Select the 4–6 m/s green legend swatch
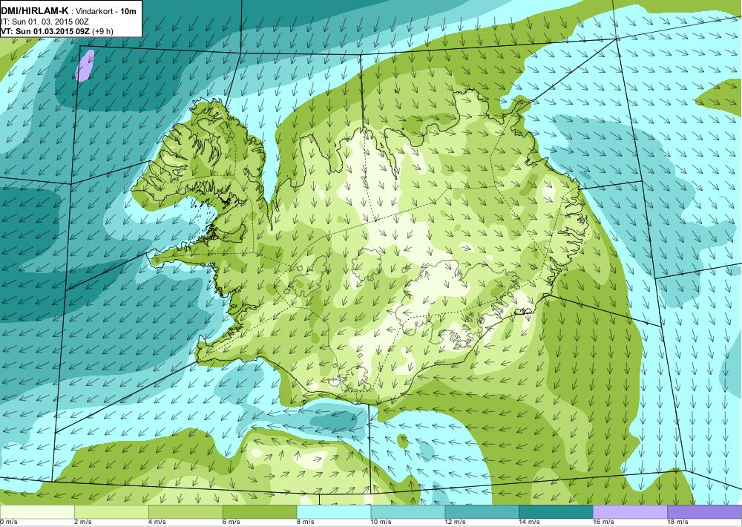Image resolution: width=742 pixels, height=527 pixels. pyautogui.click(x=185, y=512)
